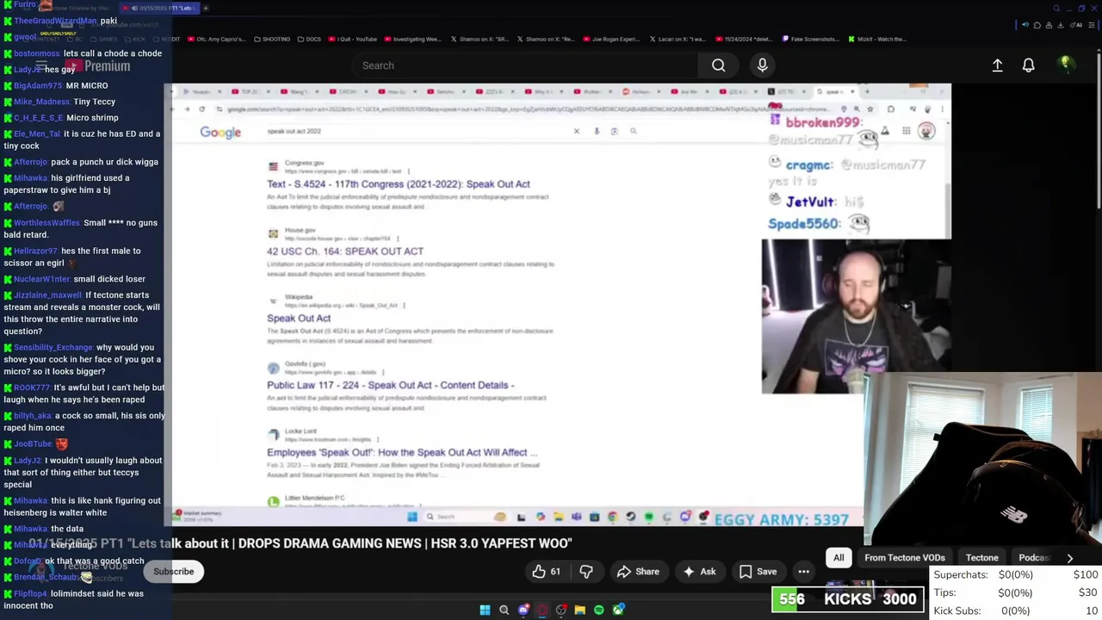Subscribe to the channel
Screen dimensions: 1102x620
[x=174, y=572]
